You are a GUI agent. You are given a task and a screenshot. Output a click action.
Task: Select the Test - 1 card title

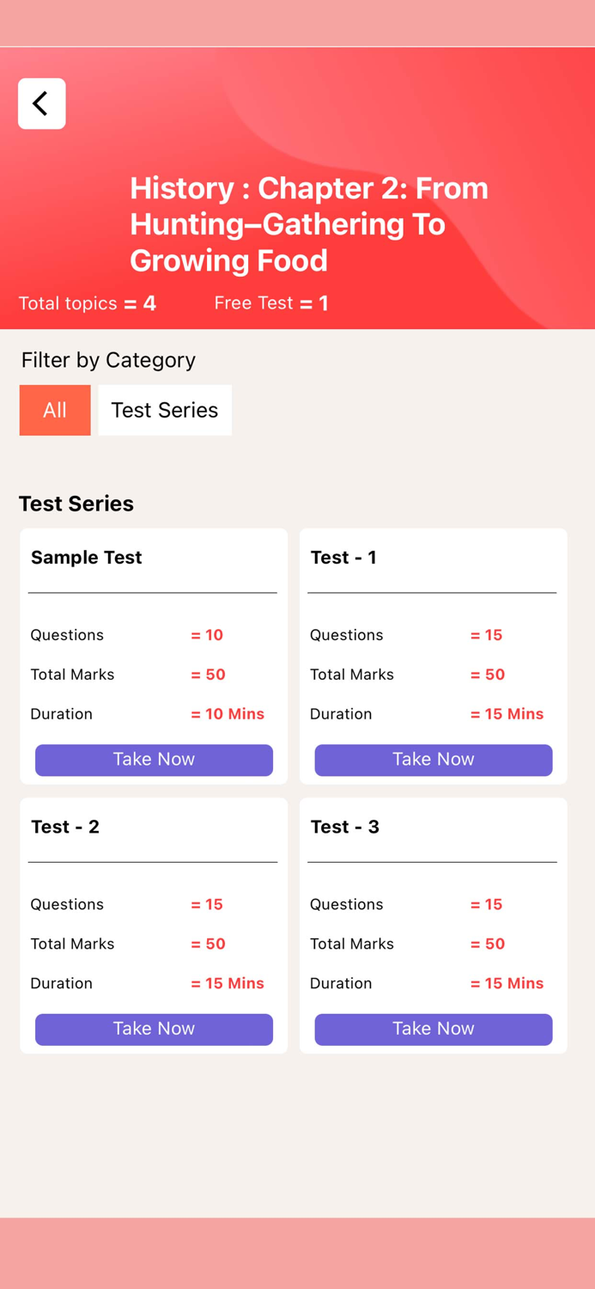click(343, 558)
